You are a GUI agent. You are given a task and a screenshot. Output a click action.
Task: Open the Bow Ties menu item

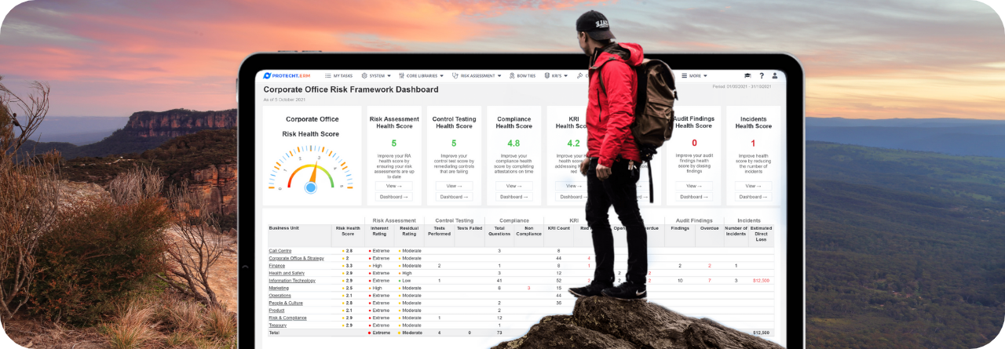(x=522, y=76)
